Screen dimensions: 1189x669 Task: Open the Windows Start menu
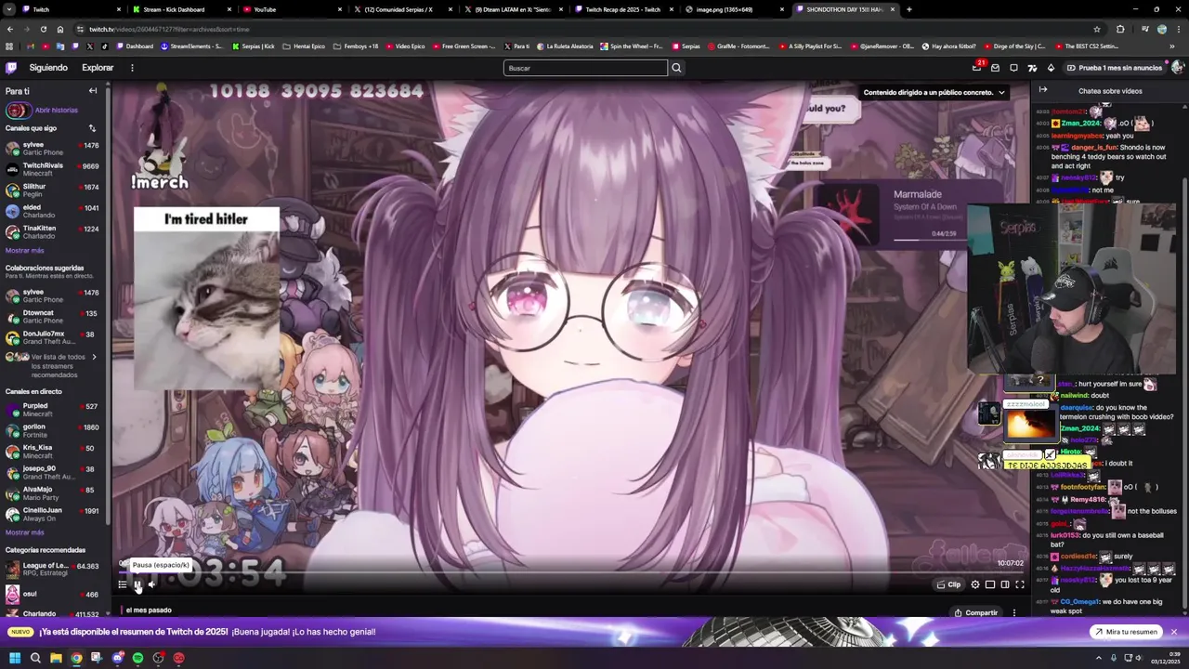[14, 658]
